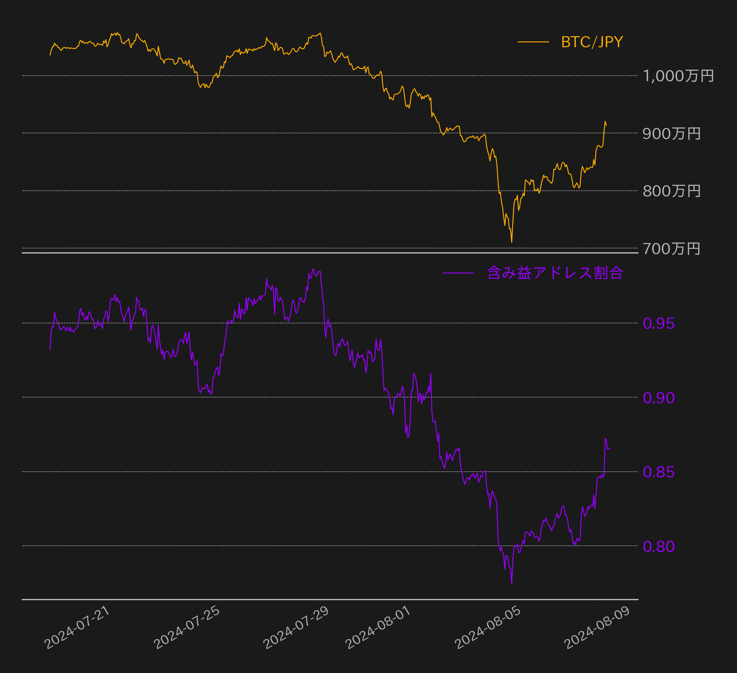Click the orange BTC/JPY legend line

[533, 42]
